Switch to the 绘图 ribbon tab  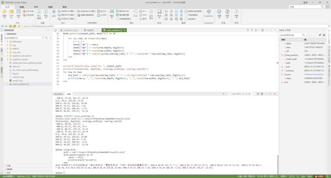[x=22, y=7]
